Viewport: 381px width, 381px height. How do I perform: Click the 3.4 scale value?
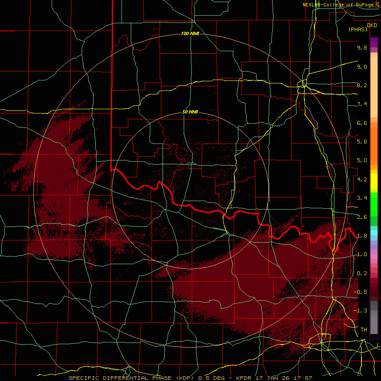[x=362, y=198]
